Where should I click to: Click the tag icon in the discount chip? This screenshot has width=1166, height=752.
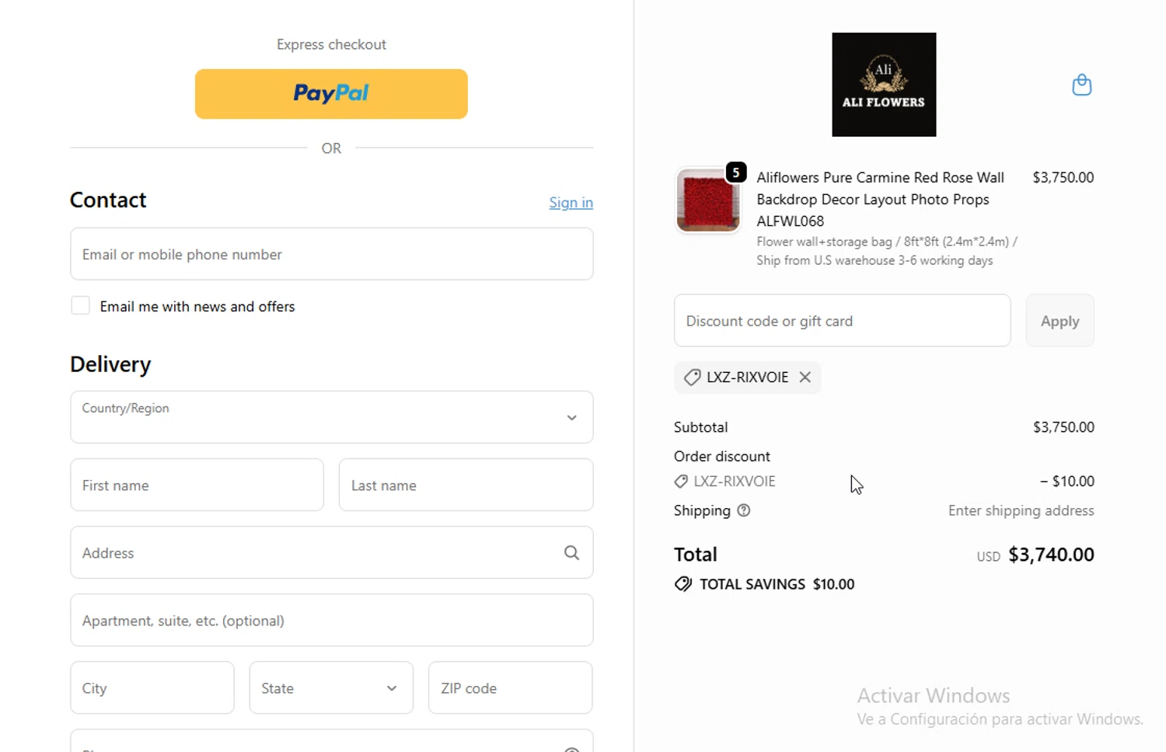pyautogui.click(x=692, y=378)
